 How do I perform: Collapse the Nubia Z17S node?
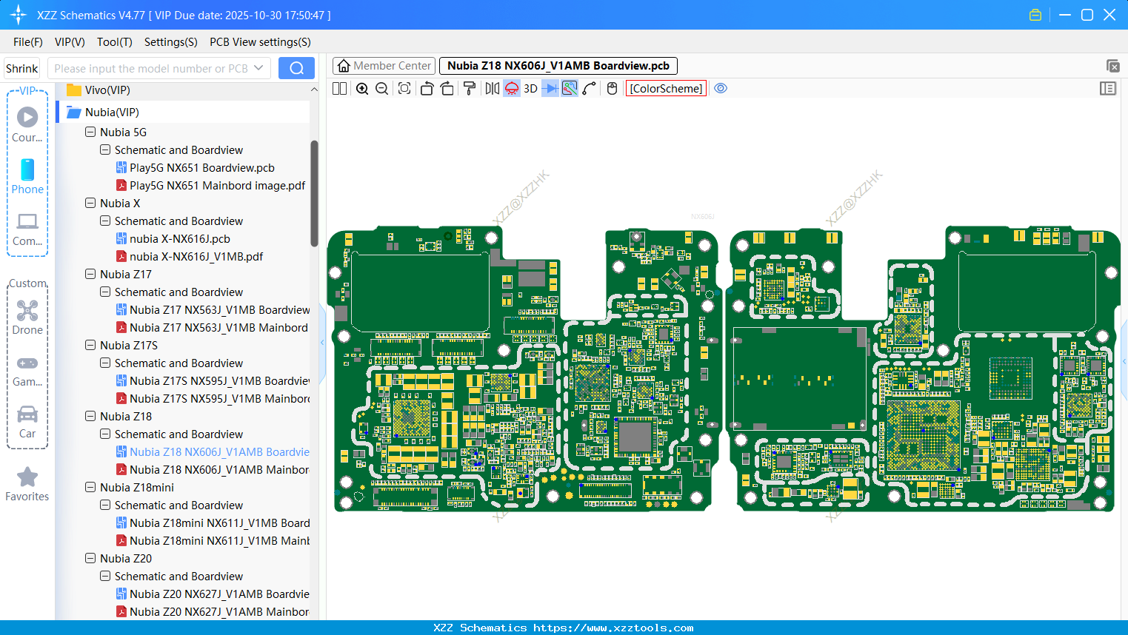90,345
